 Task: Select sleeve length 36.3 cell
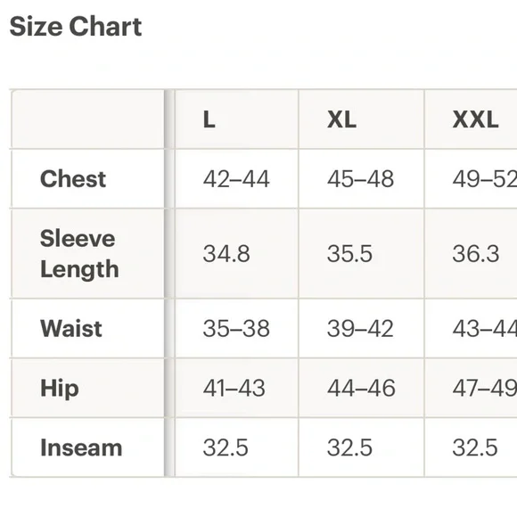472,253
